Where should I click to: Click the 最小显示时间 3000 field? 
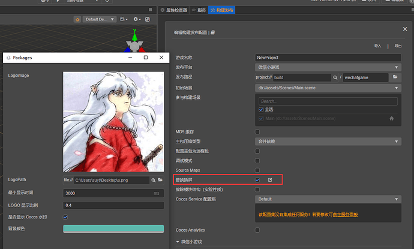click(x=113, y=193)
